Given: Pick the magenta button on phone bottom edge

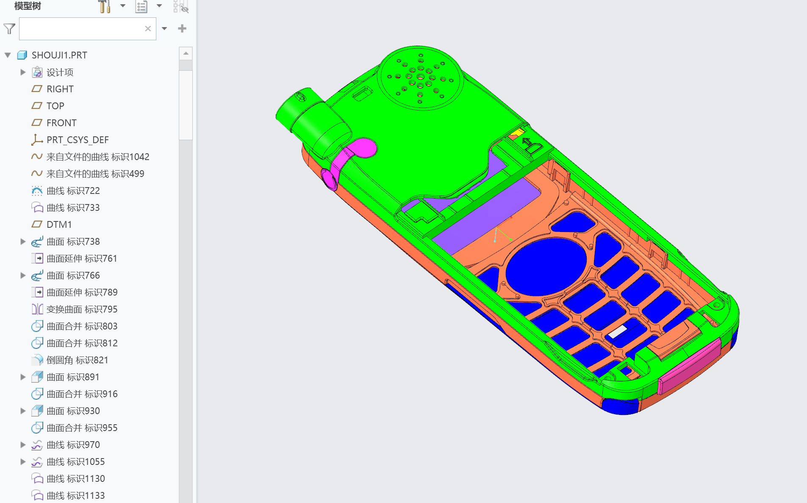Looking at the screenshot, I should click(690, 366).
